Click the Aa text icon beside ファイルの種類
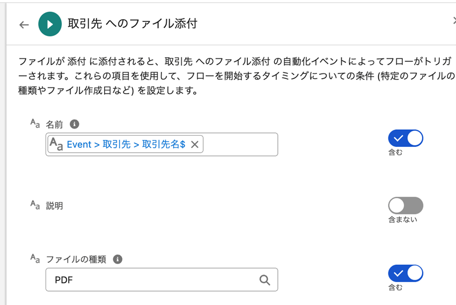456x305 pixels. [35, 259]
